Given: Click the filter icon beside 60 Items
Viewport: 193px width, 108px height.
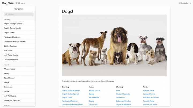Looking at the screenshot, I should tap(17, 3).
